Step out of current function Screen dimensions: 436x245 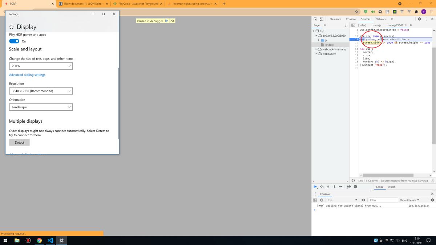tap(334, 187)
